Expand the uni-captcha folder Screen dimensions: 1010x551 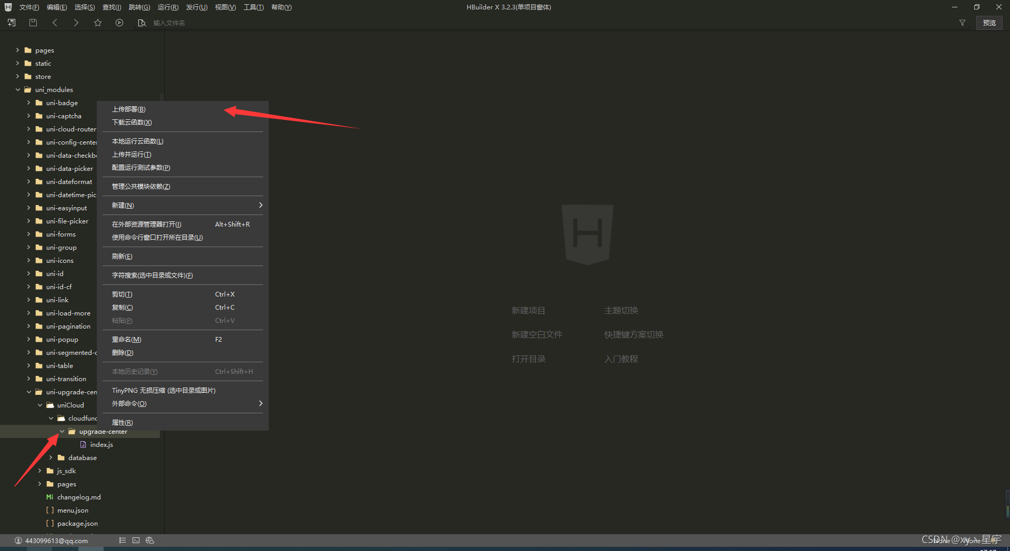[28, 116]
